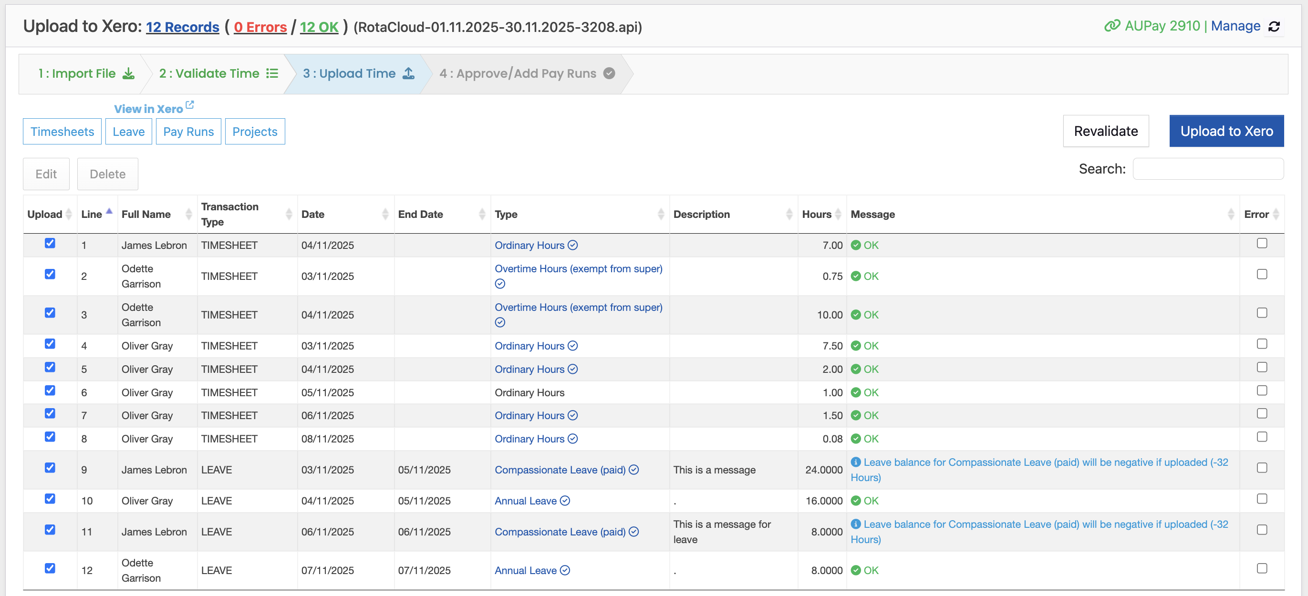
Task: Uncheck the upload checkbox for James Lebron line 1
Action: click(x=49, y=243)
